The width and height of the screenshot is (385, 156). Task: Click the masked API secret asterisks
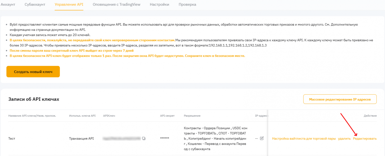click(164, 138)
